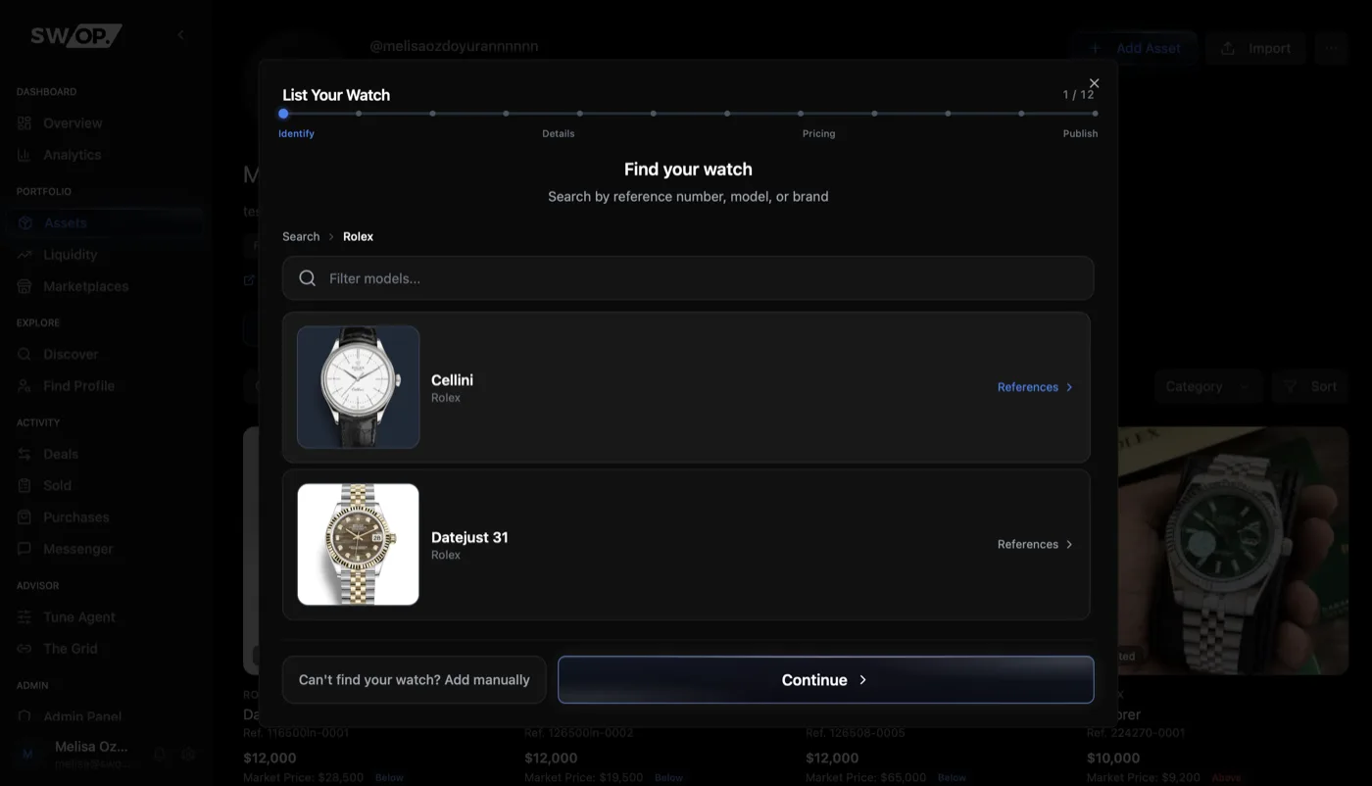Screen dimensions: 1372x786
Task: Click the Liquidity trend icon
Action: click(24, 255)
